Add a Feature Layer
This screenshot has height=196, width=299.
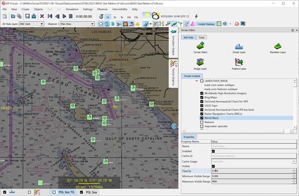239,64
